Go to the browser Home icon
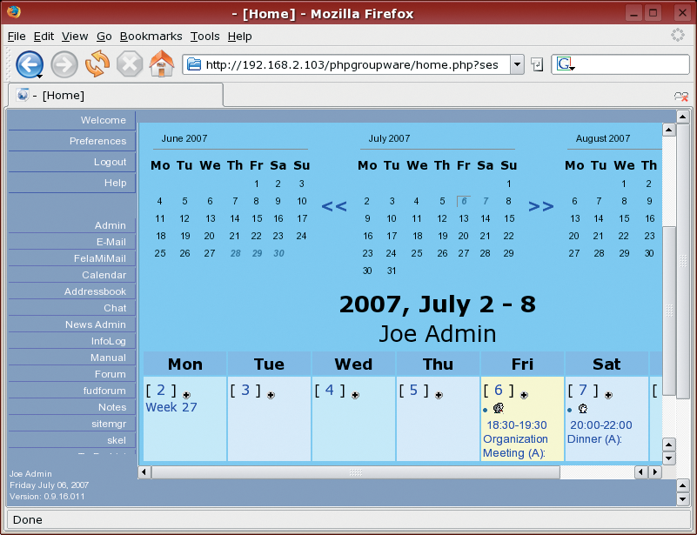697x535 pixels. tap(162, 64)
